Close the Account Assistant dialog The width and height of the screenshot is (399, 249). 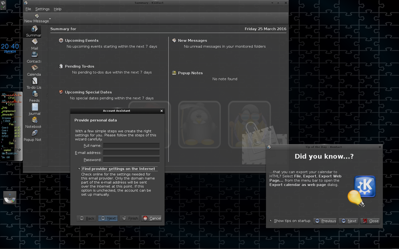point(161,111)
